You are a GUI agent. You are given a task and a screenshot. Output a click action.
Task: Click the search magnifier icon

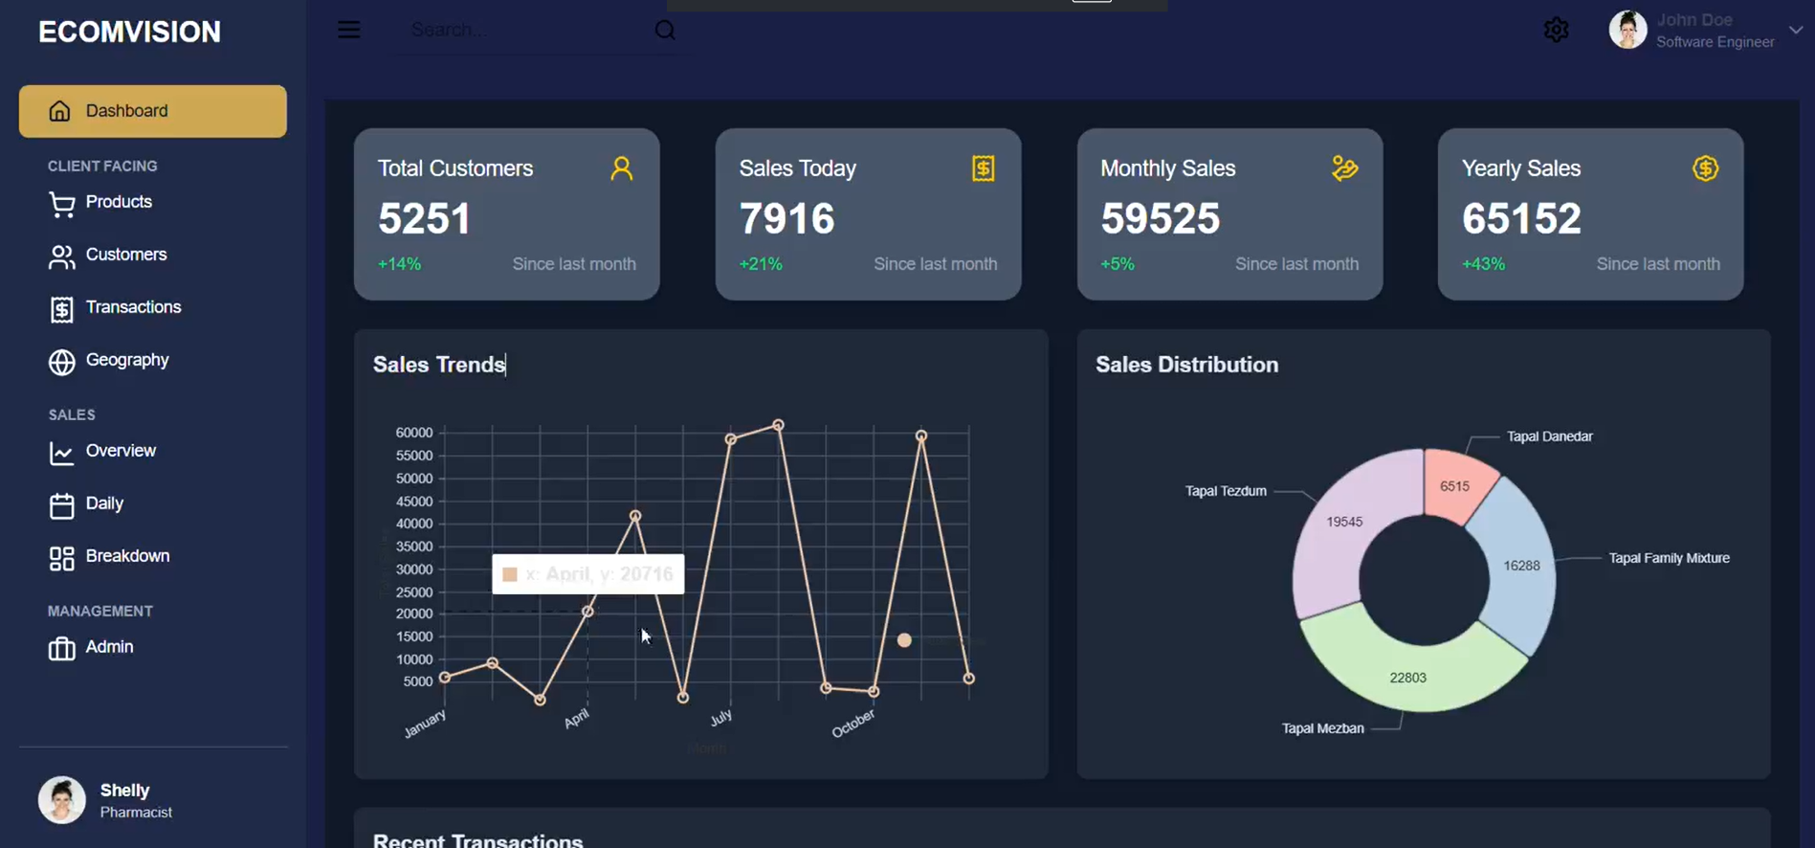coord(665,31)
